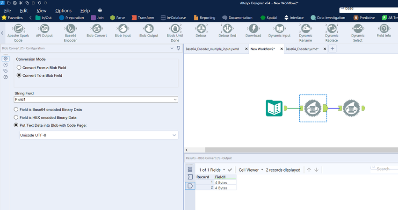Viewport: 398px width, 210px height.
Task: Select the Blob Input tool
Action: [123, 31]
